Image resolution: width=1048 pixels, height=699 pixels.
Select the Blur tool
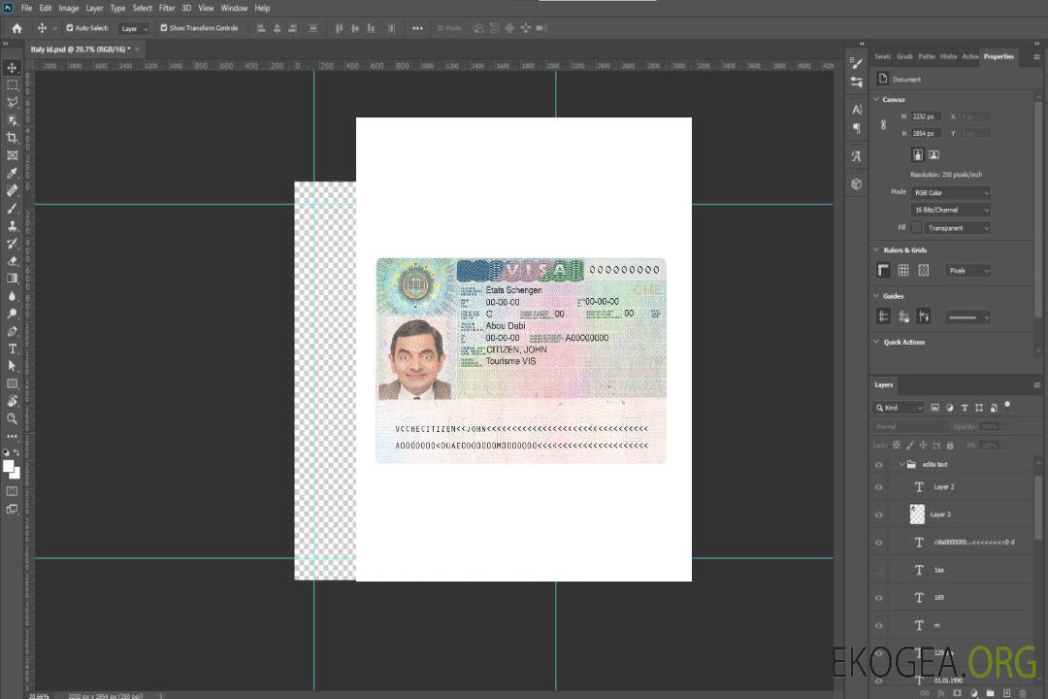pyautogui.click(x=12, y=296)
